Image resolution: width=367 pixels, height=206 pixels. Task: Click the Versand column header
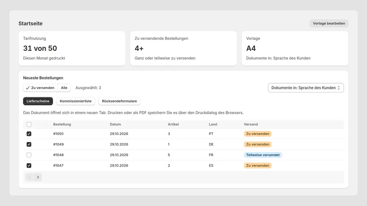(250, 124)
